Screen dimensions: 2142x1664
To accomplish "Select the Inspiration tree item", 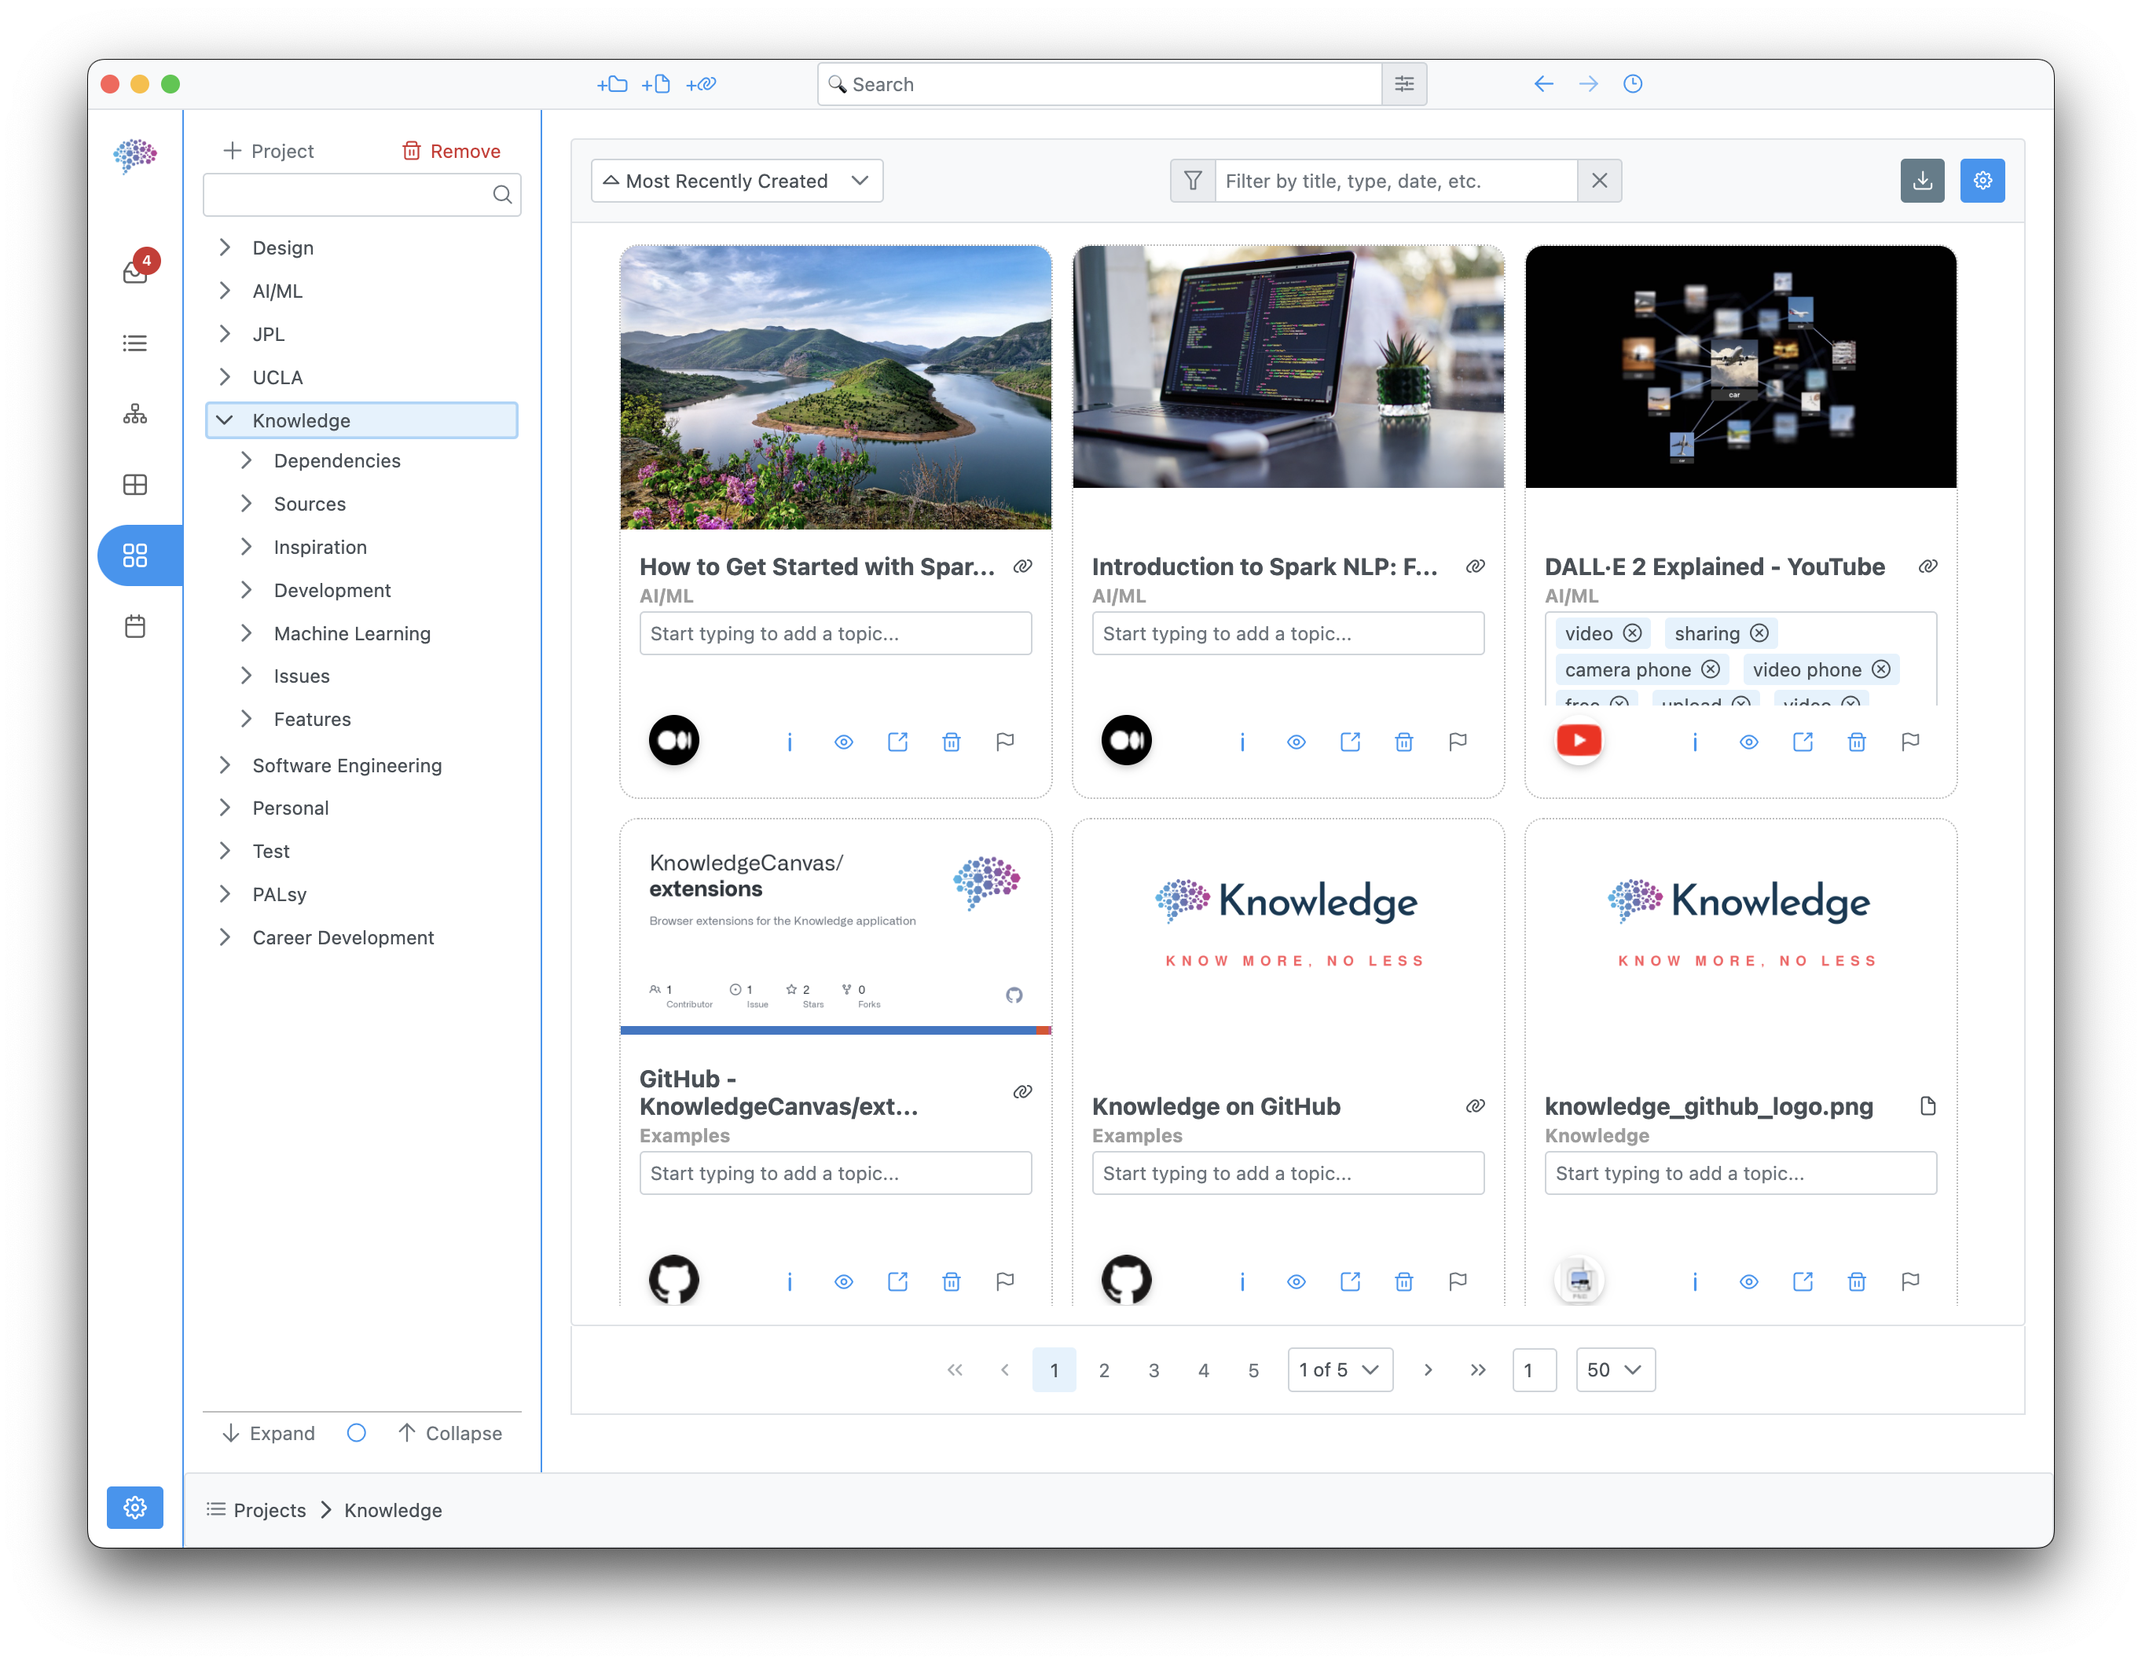I will [x=320, y=547].
